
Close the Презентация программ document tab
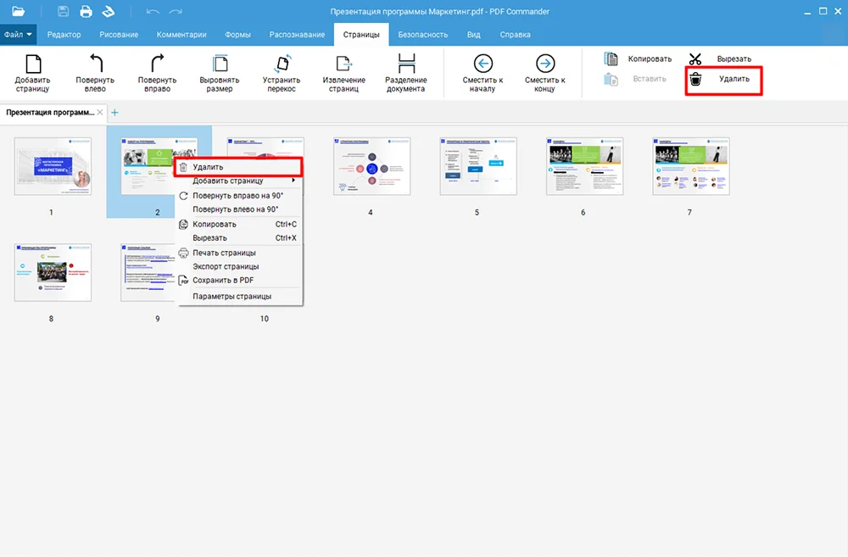tap(100, 112)
